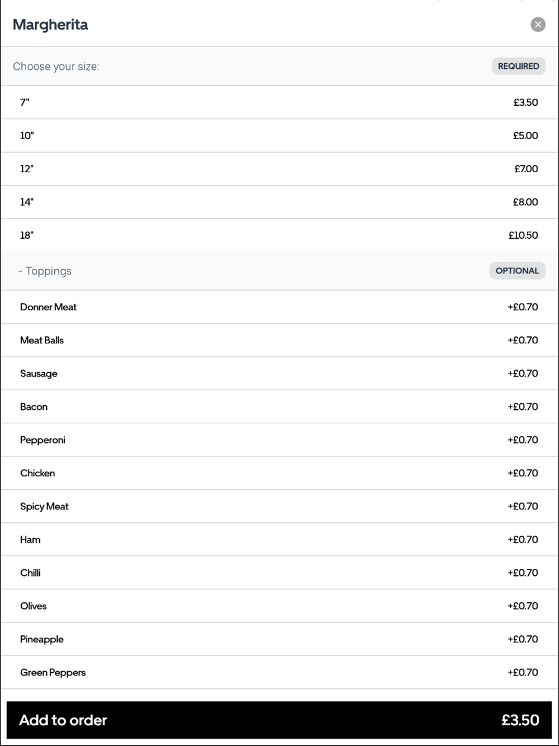Image resolution: width=559 pixels, height=746 pixels.
Task: Add Meat Balls topping
Action: (x=279, y=340)
